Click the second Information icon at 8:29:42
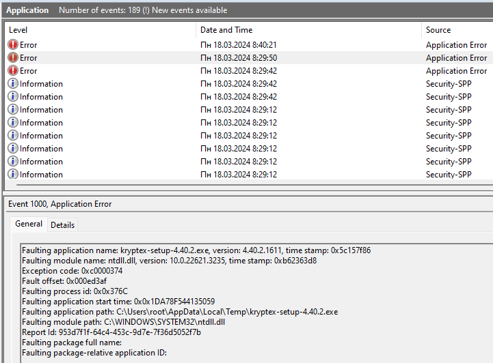Image resolution: width=493 pixels, height=363 pixels. [x=12, y=97]
